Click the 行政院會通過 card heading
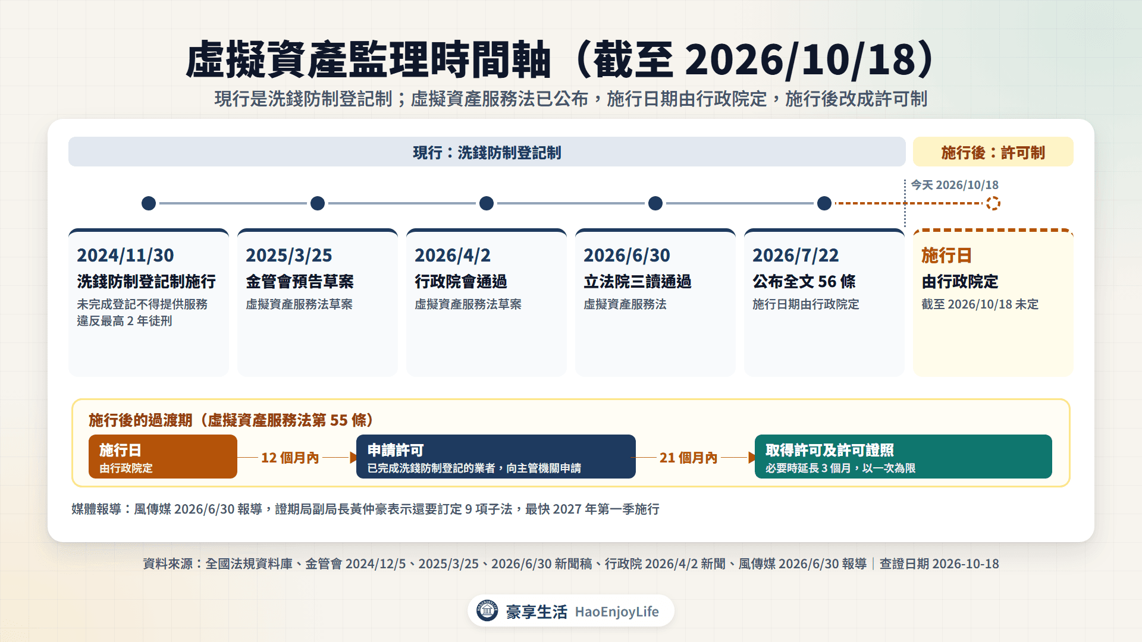 point(461,282)
